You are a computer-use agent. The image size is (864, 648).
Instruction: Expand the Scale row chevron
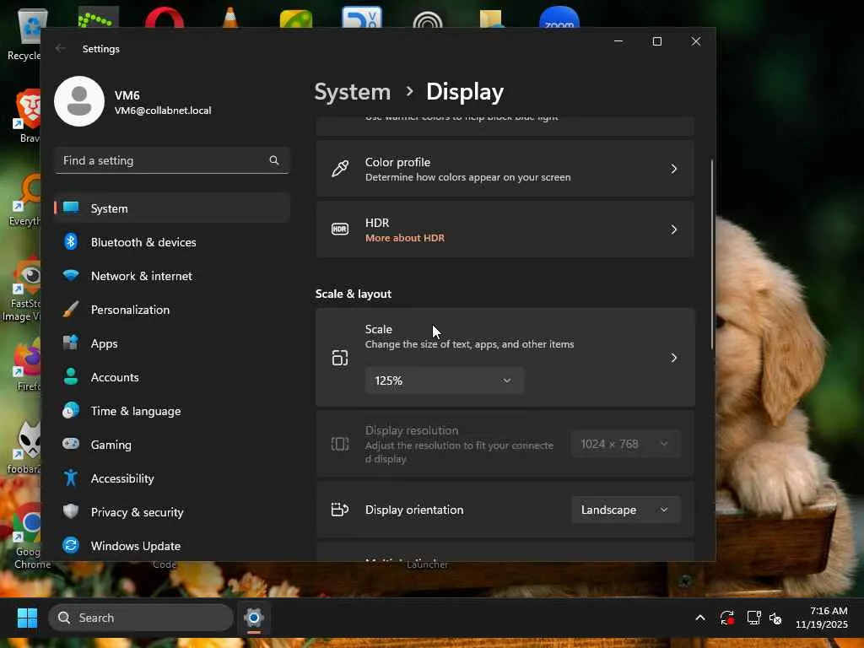click(x=673, y=358)
